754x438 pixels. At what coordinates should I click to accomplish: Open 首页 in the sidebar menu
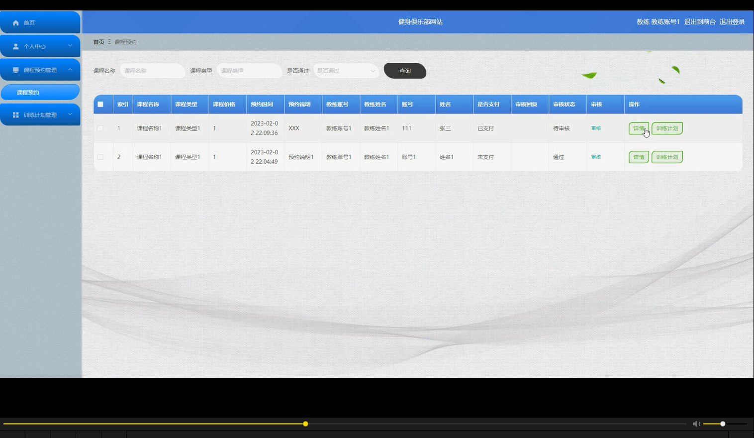point(40,22)
